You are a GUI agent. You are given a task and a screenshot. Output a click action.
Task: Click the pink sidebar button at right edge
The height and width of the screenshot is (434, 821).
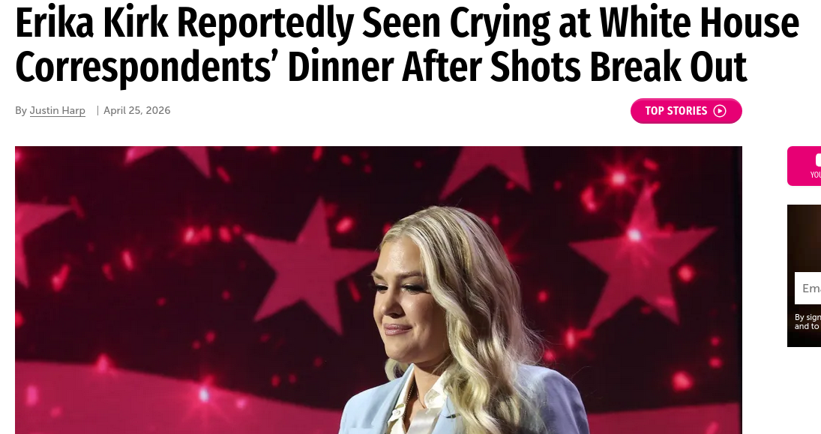click(805, 166)
